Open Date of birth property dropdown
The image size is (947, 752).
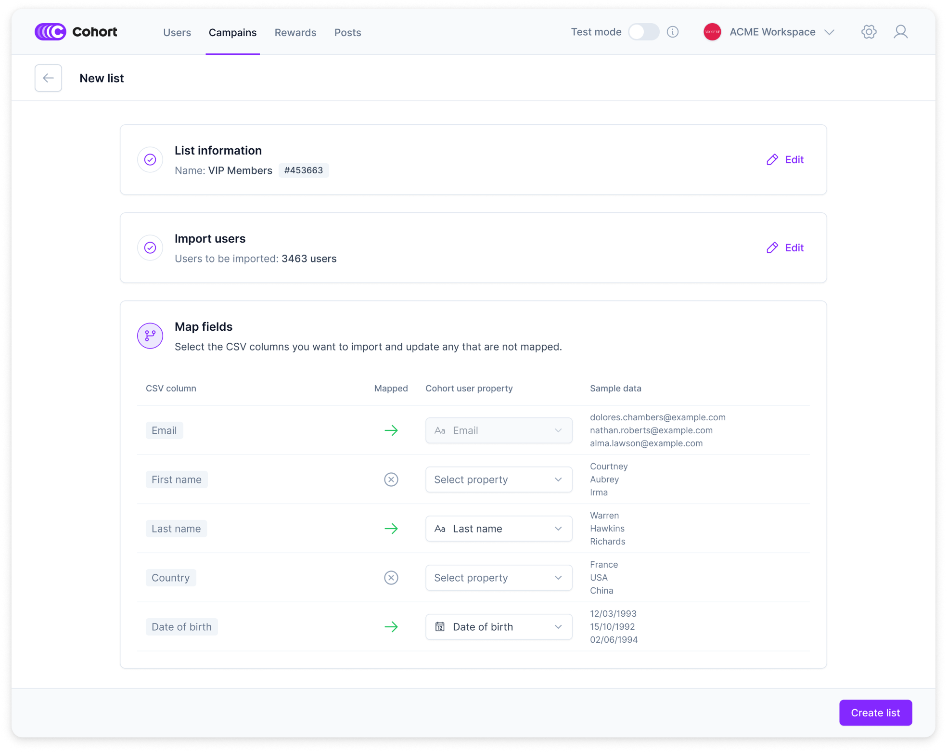click(x=499, y=627)
